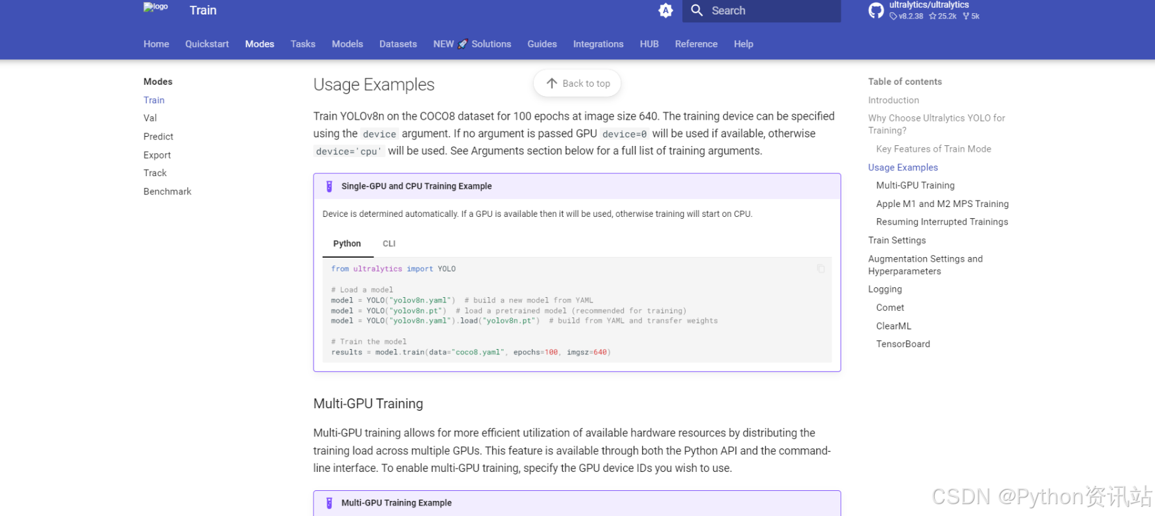This screenshot has height=516, width=1155.
Task: Toggle the light/dark theme icon
Action: coord(666,11)
